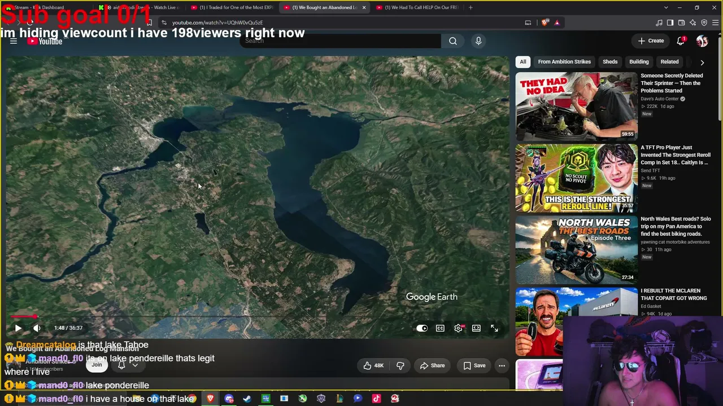Screen dimensions: 723x406
Task: Open Brave browser from the taskbar
Action: click(x=210, y=399)
